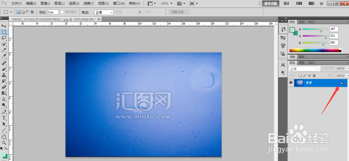Open the History panel icon in dock
Screen dimensions: 349x161
(283, 29)
